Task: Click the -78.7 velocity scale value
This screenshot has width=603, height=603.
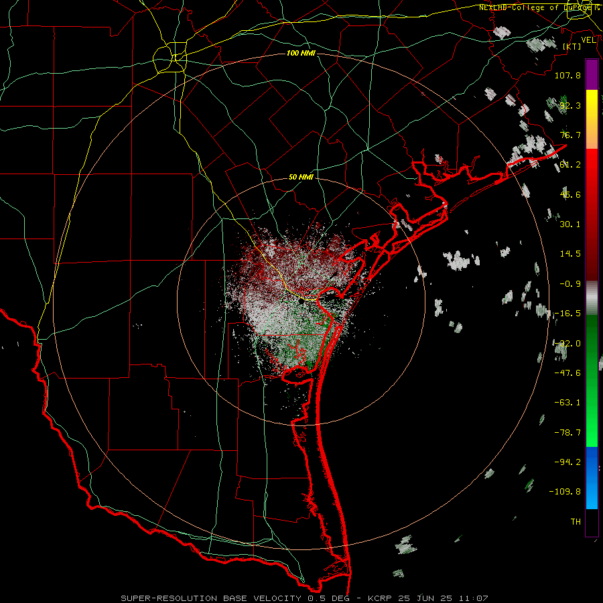Action: [x=567, y=433]
